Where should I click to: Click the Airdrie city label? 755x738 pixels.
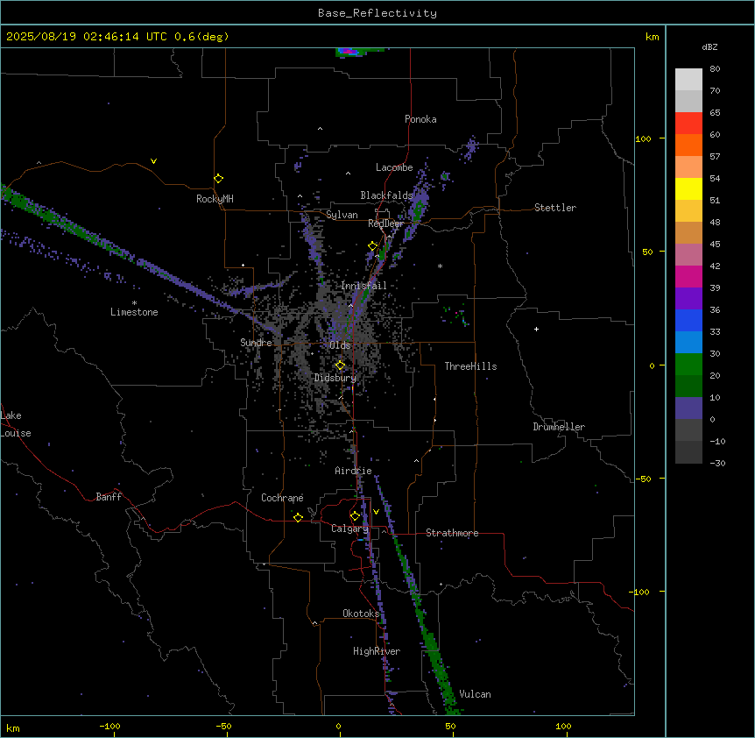(354, 471)
